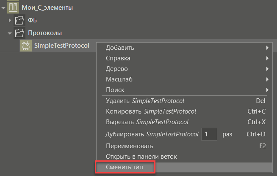Select Переименовать menu entry
This screenshot has height=176, width=277.
click(184, 146)
